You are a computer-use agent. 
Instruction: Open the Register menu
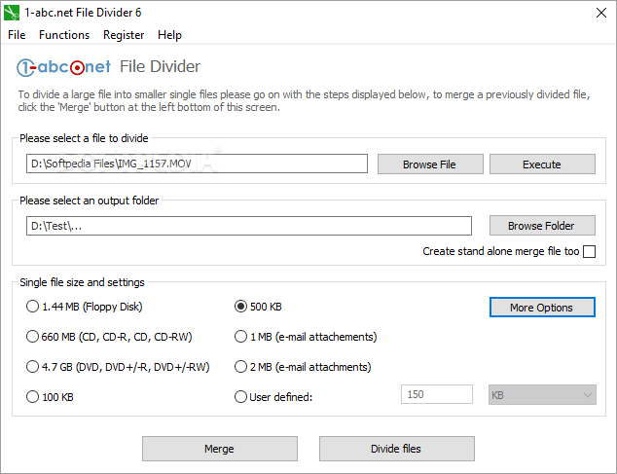click(x=124, y=35)
